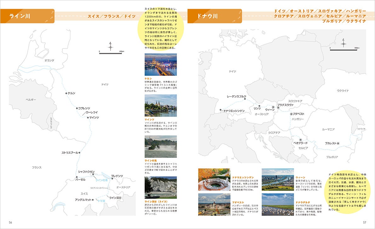Click the ベオグラード marker in Serbia
The width and height of the screenshot is (375, 229).
[x=300, y=139]
